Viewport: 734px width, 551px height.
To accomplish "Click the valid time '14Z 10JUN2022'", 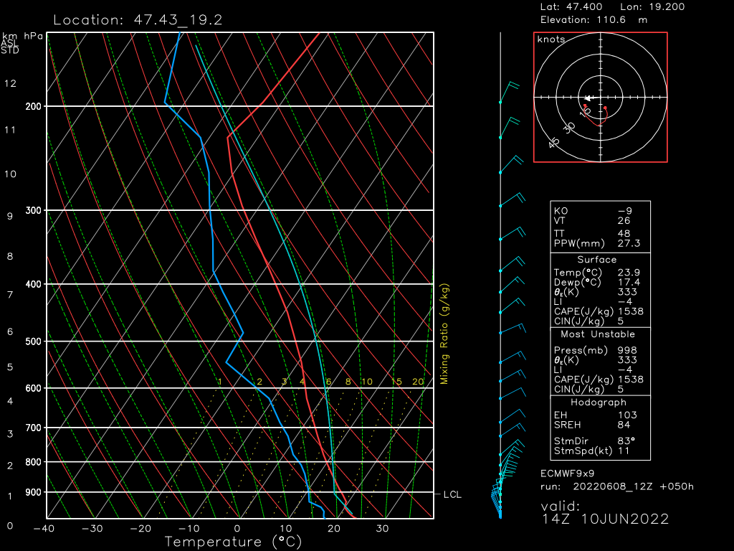I will pos(605,519).
